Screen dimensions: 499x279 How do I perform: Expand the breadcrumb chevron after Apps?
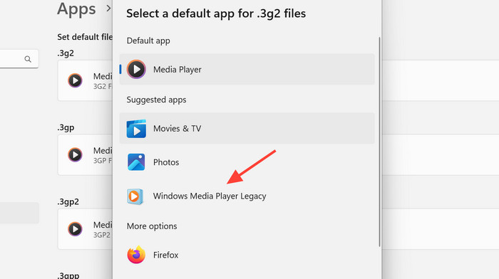click(x=108, y=9)
